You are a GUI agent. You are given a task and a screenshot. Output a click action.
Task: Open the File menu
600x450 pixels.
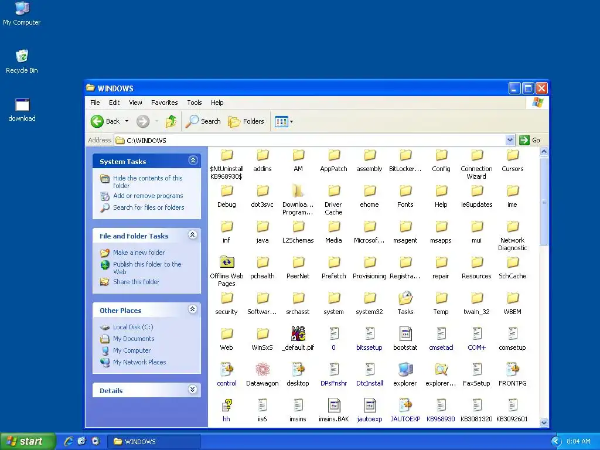pyautogui.click(x=95, y=103)
